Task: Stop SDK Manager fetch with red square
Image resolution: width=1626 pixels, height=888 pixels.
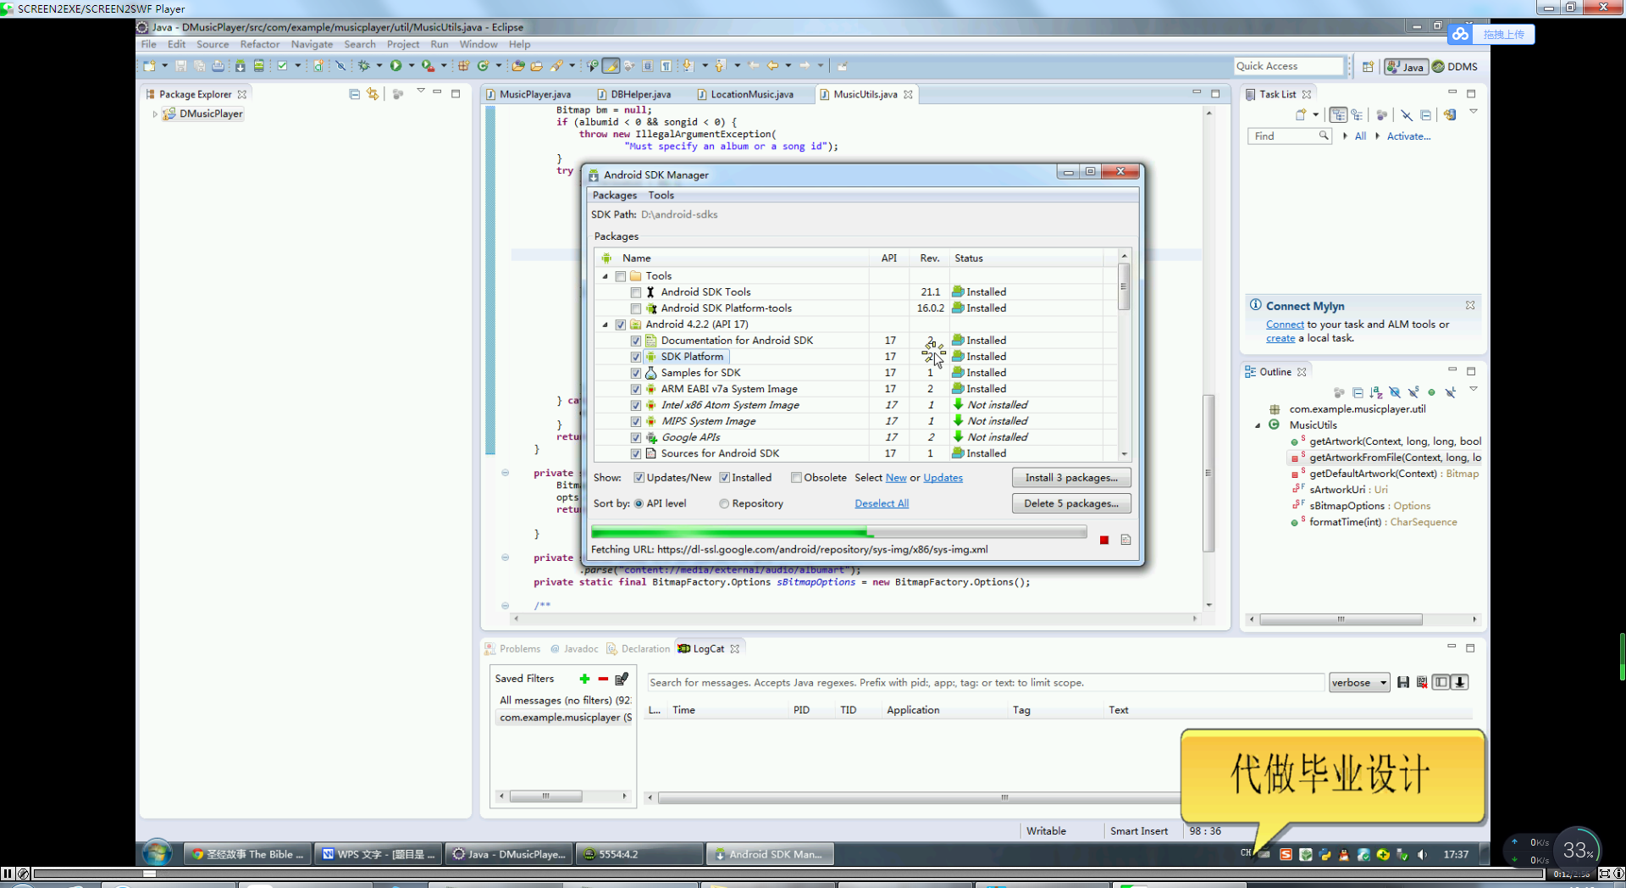Action: [1104, 540]
